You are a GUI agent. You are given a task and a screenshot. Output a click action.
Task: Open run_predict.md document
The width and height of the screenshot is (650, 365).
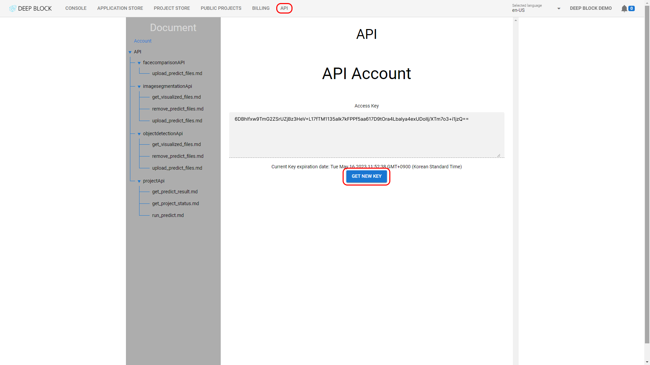(x=168, y=215)
